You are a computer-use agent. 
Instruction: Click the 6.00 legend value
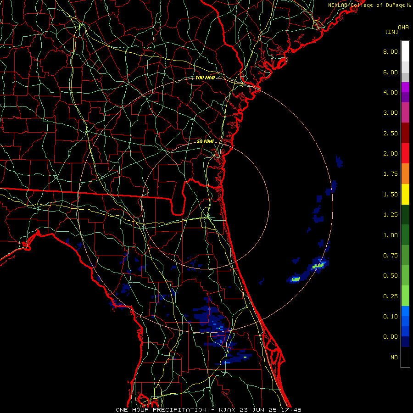coord(391,72)
